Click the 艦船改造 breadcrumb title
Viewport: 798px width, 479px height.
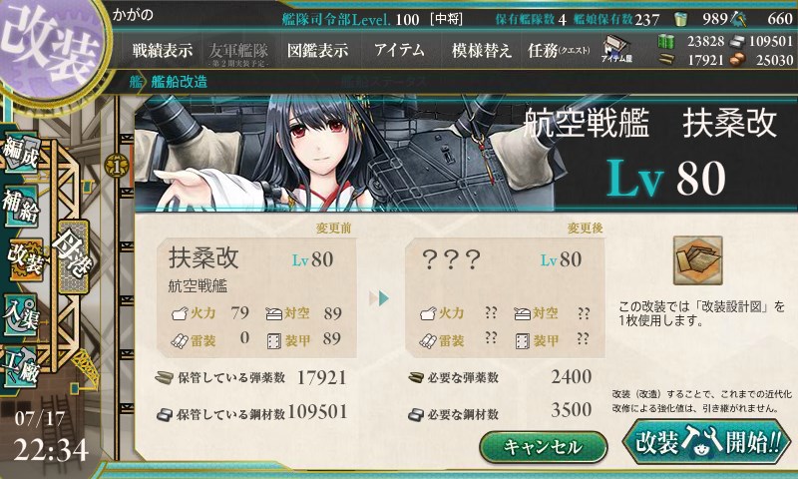point(180,82)
